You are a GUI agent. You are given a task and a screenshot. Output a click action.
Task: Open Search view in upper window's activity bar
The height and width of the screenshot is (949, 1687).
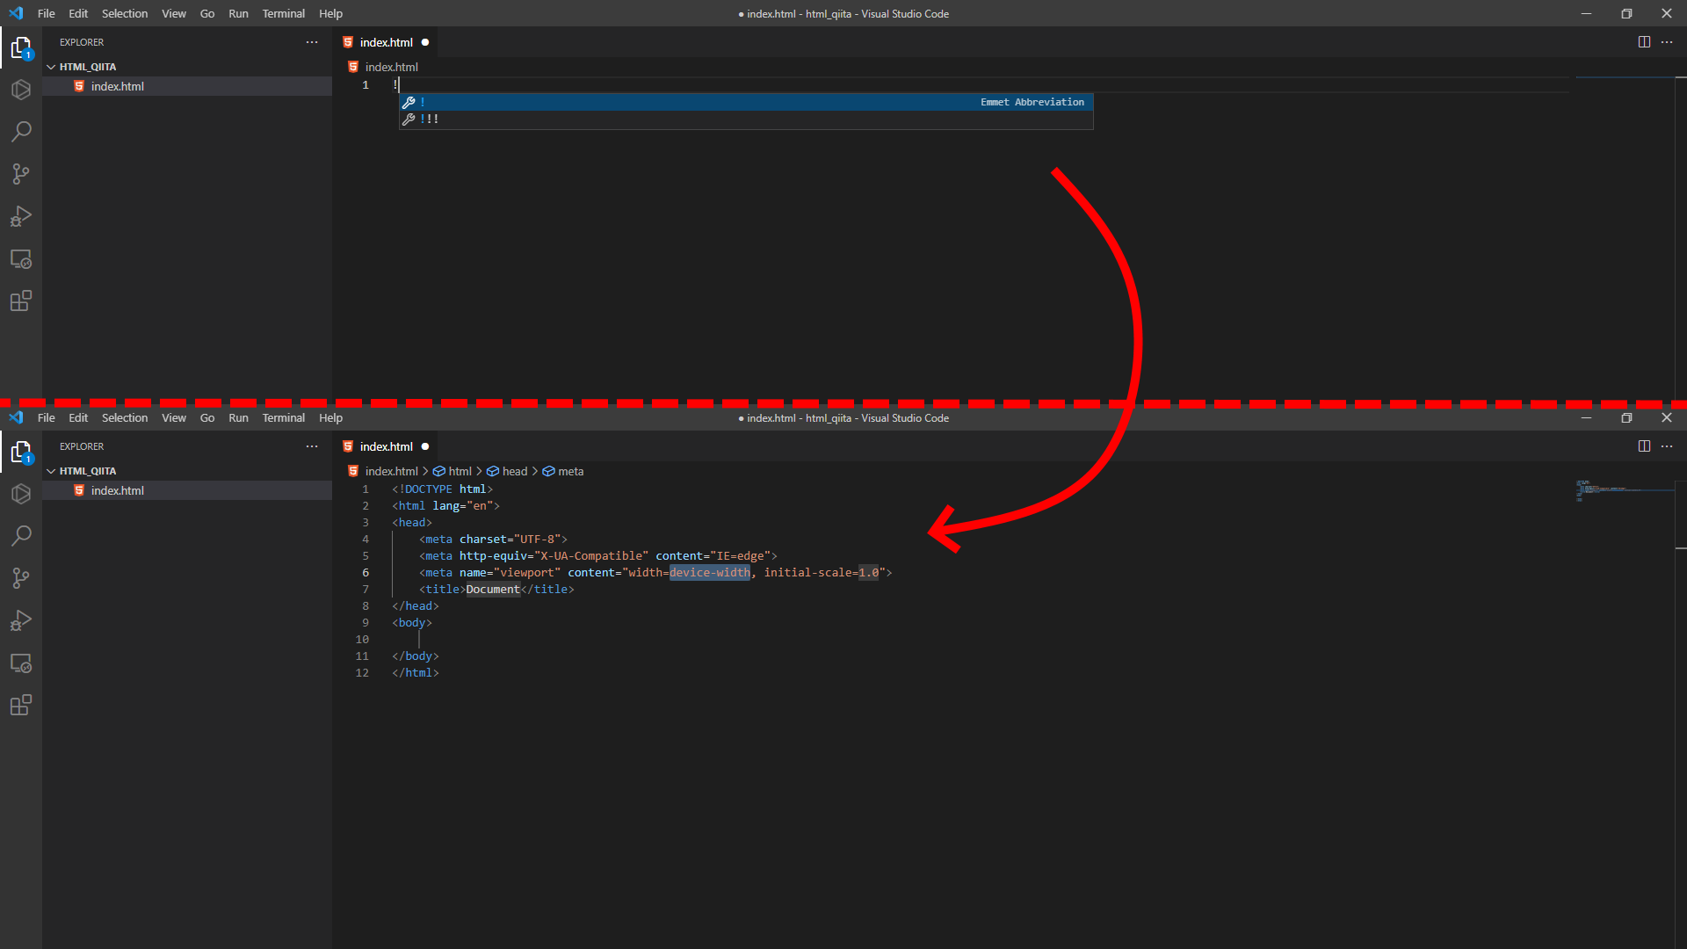click(x=21, y=132)
